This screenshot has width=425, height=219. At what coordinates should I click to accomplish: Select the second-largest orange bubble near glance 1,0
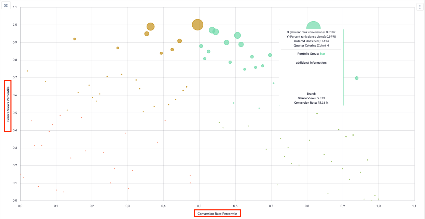click(x=151, y=27)
